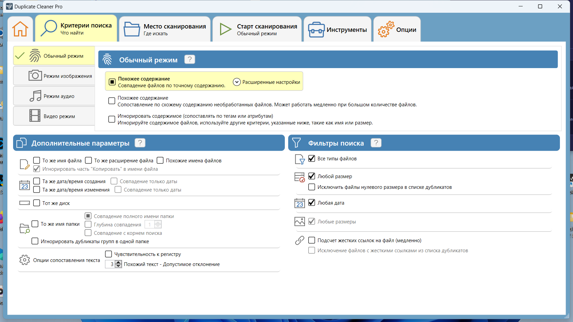
Task: Click the calendar icon beside date options
Action: pyautogui.click(x=25, y=185)
